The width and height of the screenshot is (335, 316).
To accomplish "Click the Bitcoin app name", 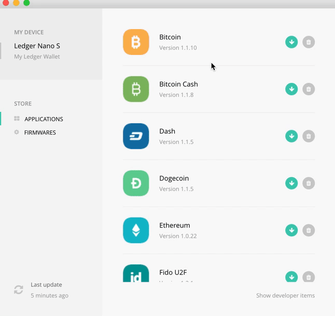I will 170,37.
